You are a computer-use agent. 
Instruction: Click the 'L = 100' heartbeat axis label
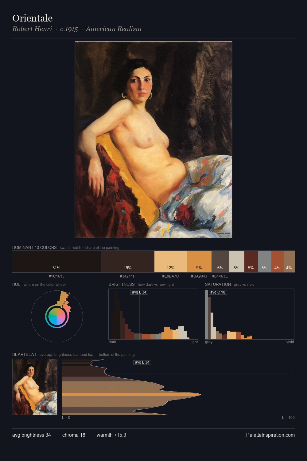[288, 418]
